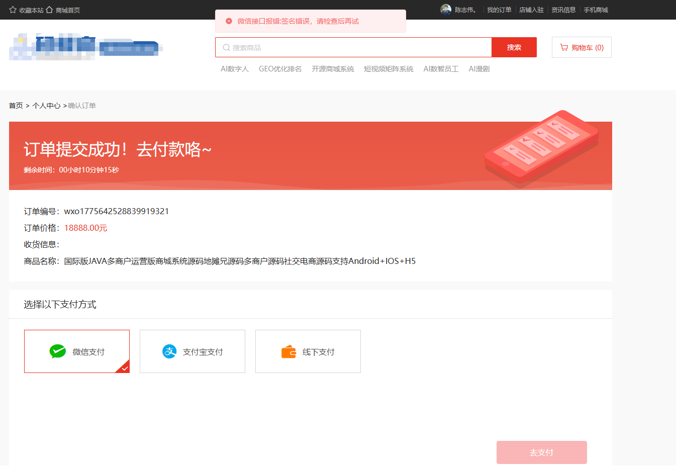Open the 短视频矩阵系统 hot keyword link

tap(389, 69)
